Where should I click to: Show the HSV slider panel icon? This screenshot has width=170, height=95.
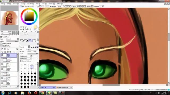(25, 6)
